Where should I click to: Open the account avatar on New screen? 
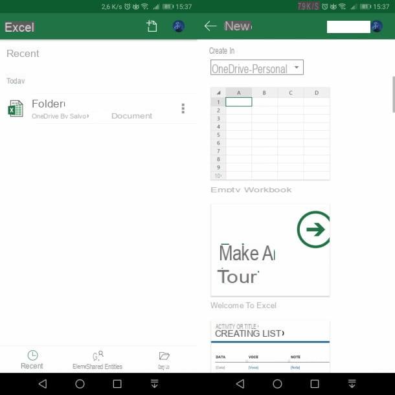pos(377,26)
